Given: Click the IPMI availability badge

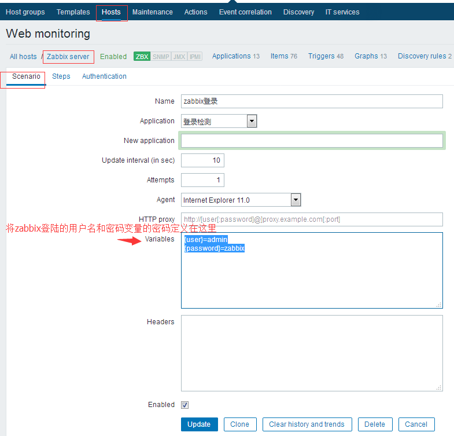Looking at the screenshot, I should pos(195,57).
